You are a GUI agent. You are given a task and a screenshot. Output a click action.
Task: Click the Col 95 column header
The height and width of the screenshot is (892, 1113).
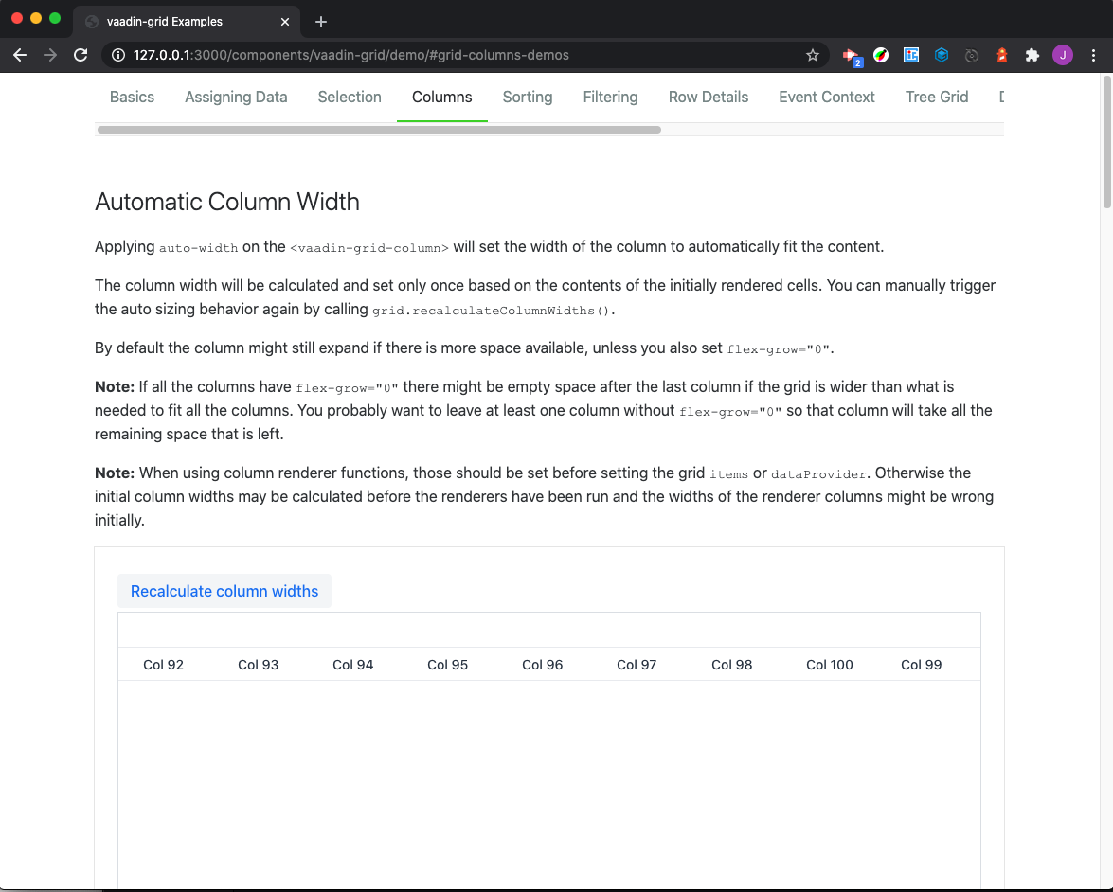(x=447, y=664)
